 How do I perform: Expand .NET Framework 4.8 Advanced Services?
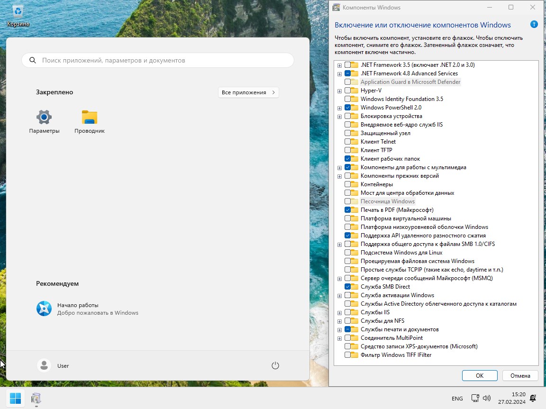339,74
